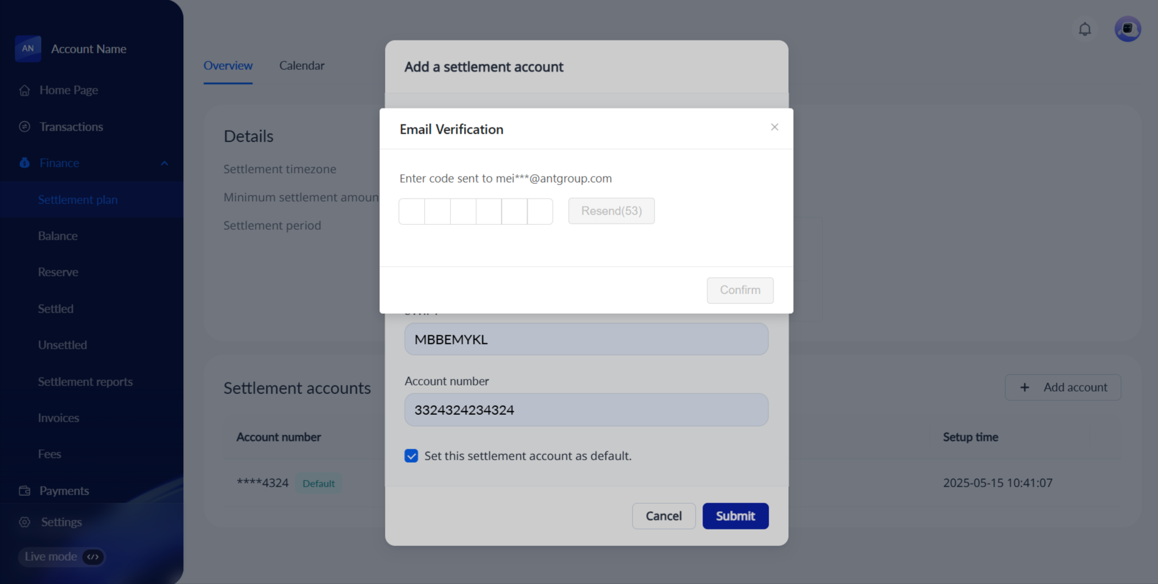This screenshot has width=1158, height=584.
Task: Click the Account number input field
Action: point(585,410)
